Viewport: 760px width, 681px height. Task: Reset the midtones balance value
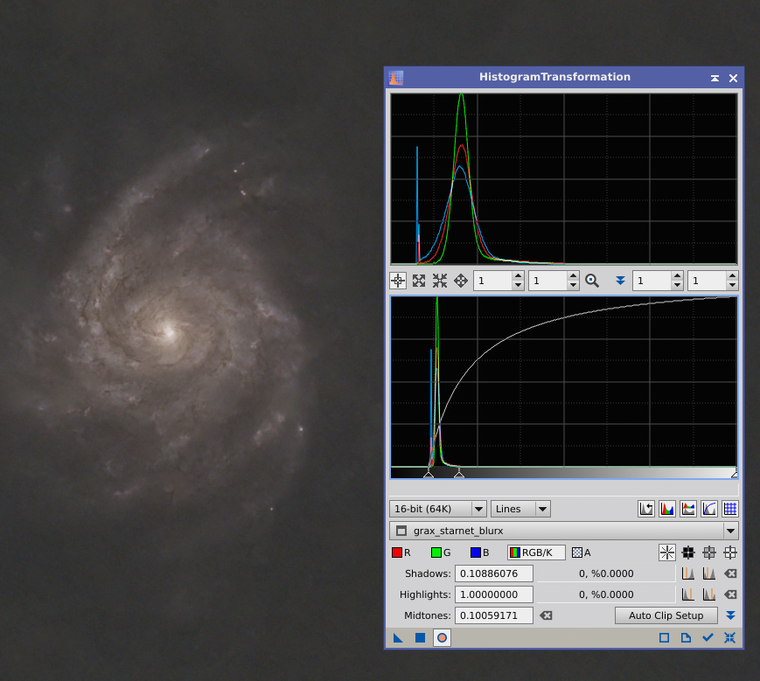(546, 615)
